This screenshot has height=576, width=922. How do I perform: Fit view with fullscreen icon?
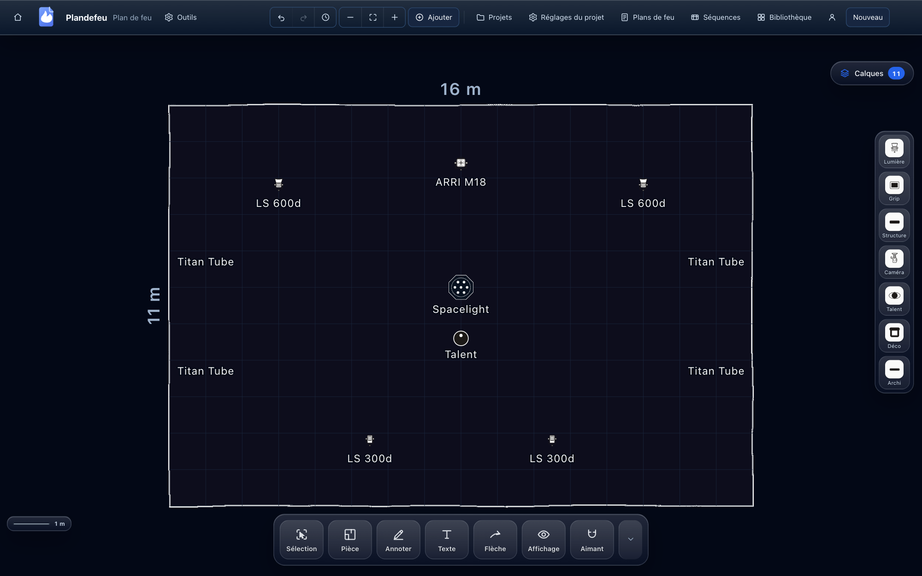(372, 18)
